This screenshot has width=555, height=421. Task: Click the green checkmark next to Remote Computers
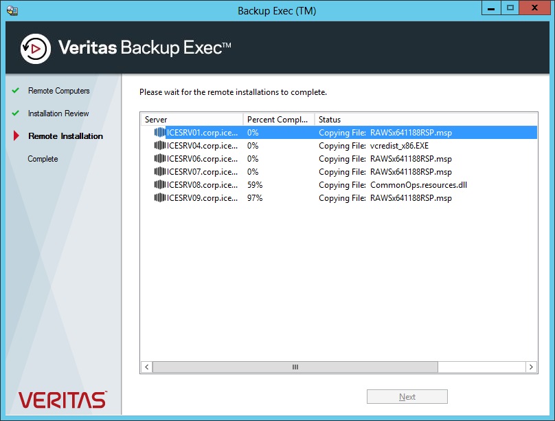pos(15,90)
